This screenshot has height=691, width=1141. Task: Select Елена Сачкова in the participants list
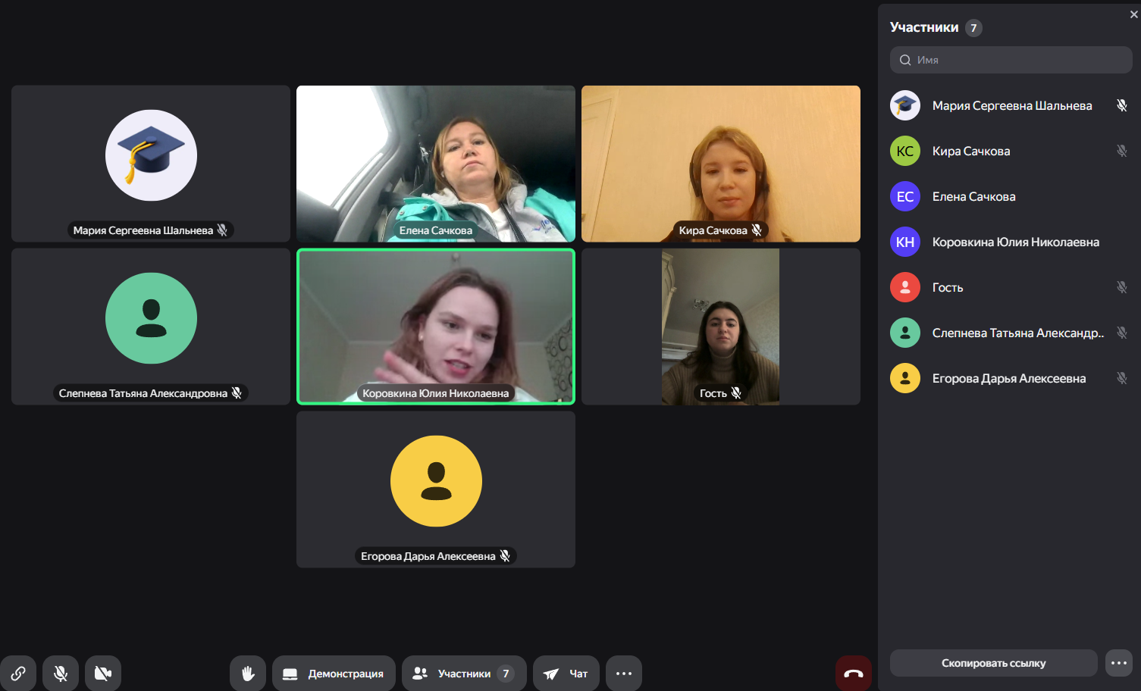click(974, 196)
